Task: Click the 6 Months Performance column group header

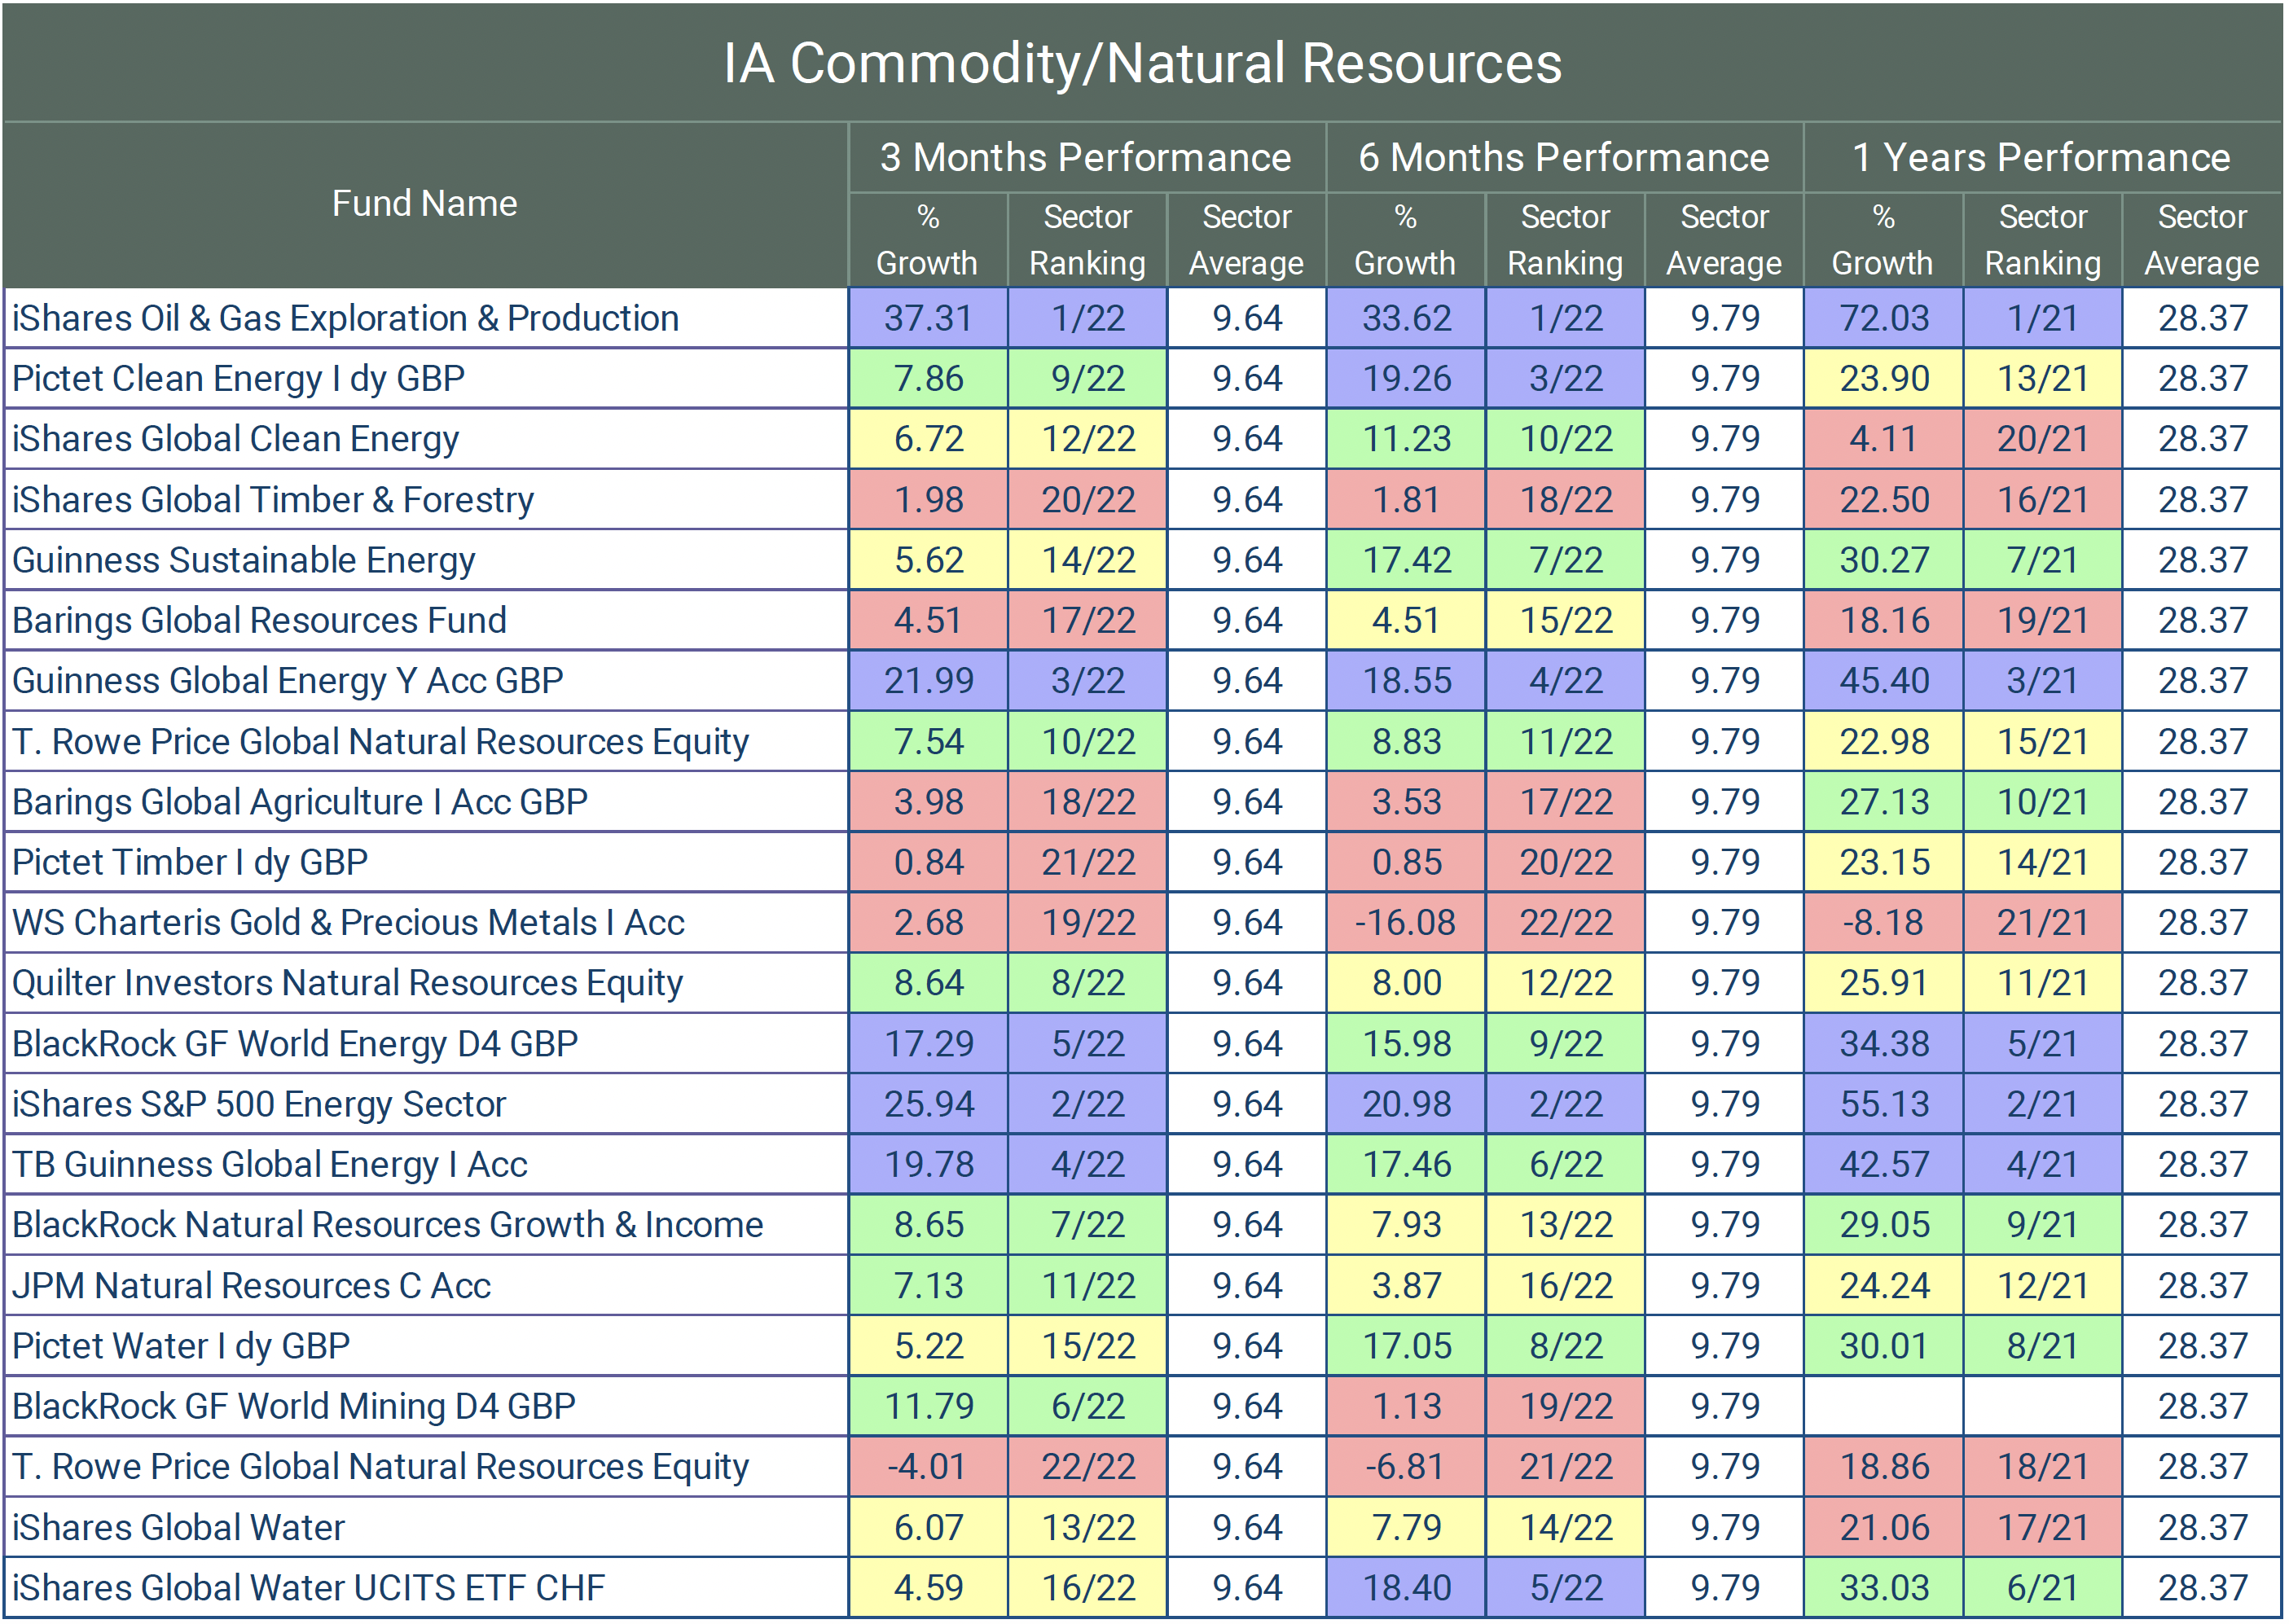Action: 1563,157
